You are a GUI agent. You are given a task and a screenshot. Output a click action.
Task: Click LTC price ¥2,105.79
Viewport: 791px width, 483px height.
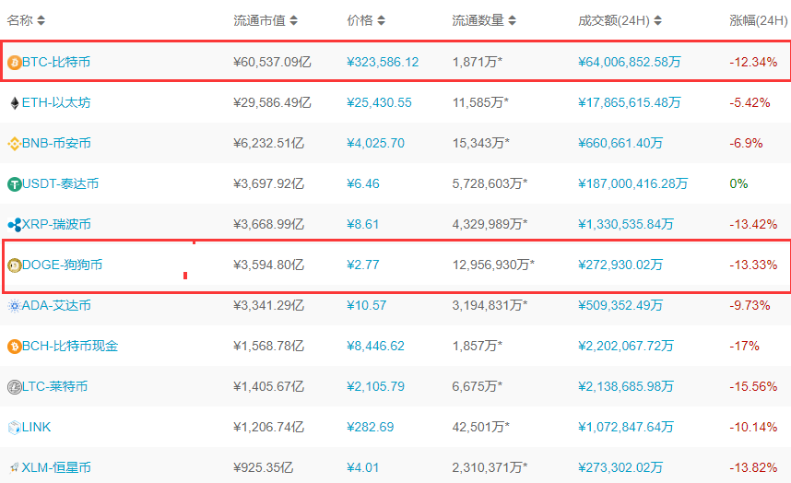point(375,387)
